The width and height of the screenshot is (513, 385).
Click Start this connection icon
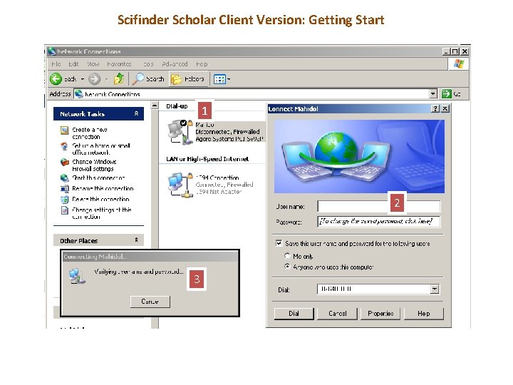click(64, 178)
